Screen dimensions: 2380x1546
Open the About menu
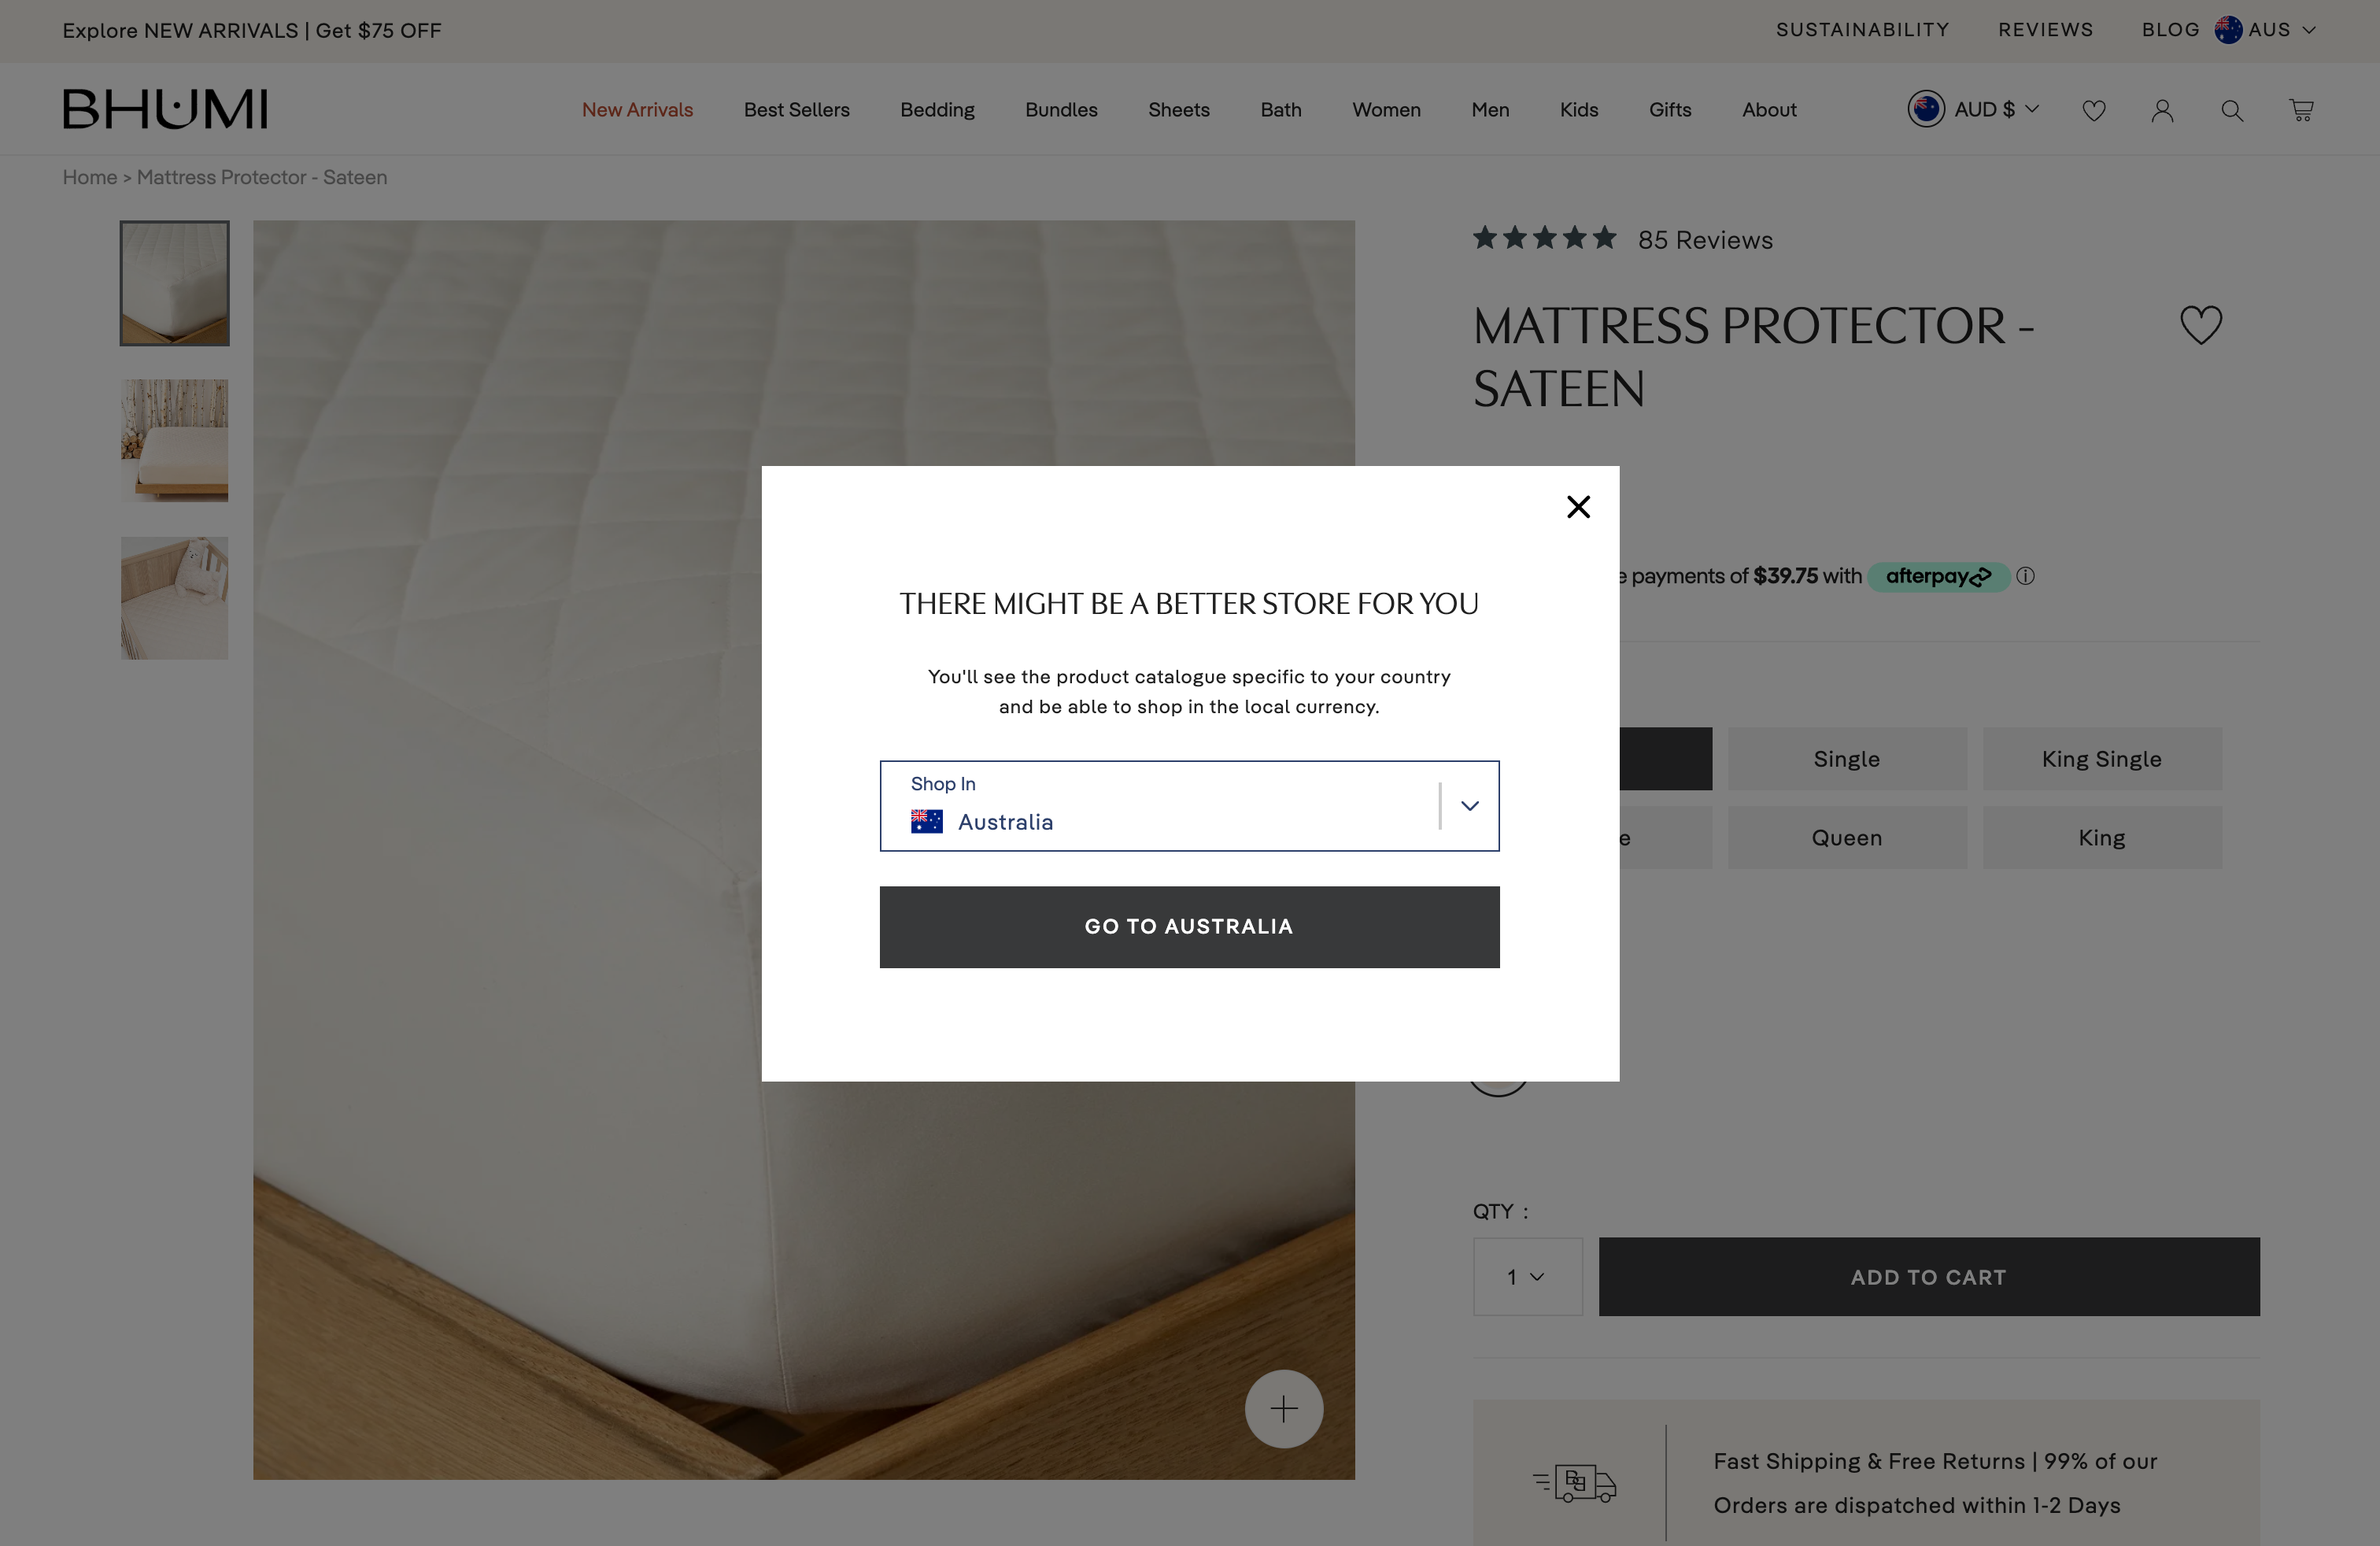[x=1769, y=110]
